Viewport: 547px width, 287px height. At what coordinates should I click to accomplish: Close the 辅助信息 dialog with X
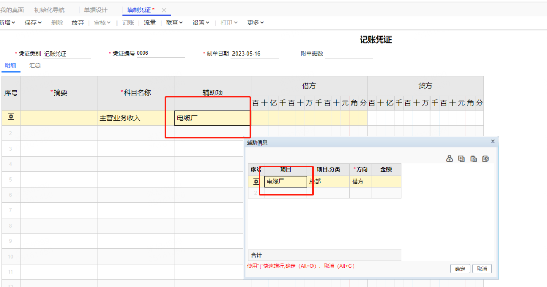(493, 142)
